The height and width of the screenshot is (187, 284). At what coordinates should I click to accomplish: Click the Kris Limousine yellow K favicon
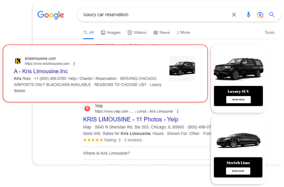[x=18, y=61]
